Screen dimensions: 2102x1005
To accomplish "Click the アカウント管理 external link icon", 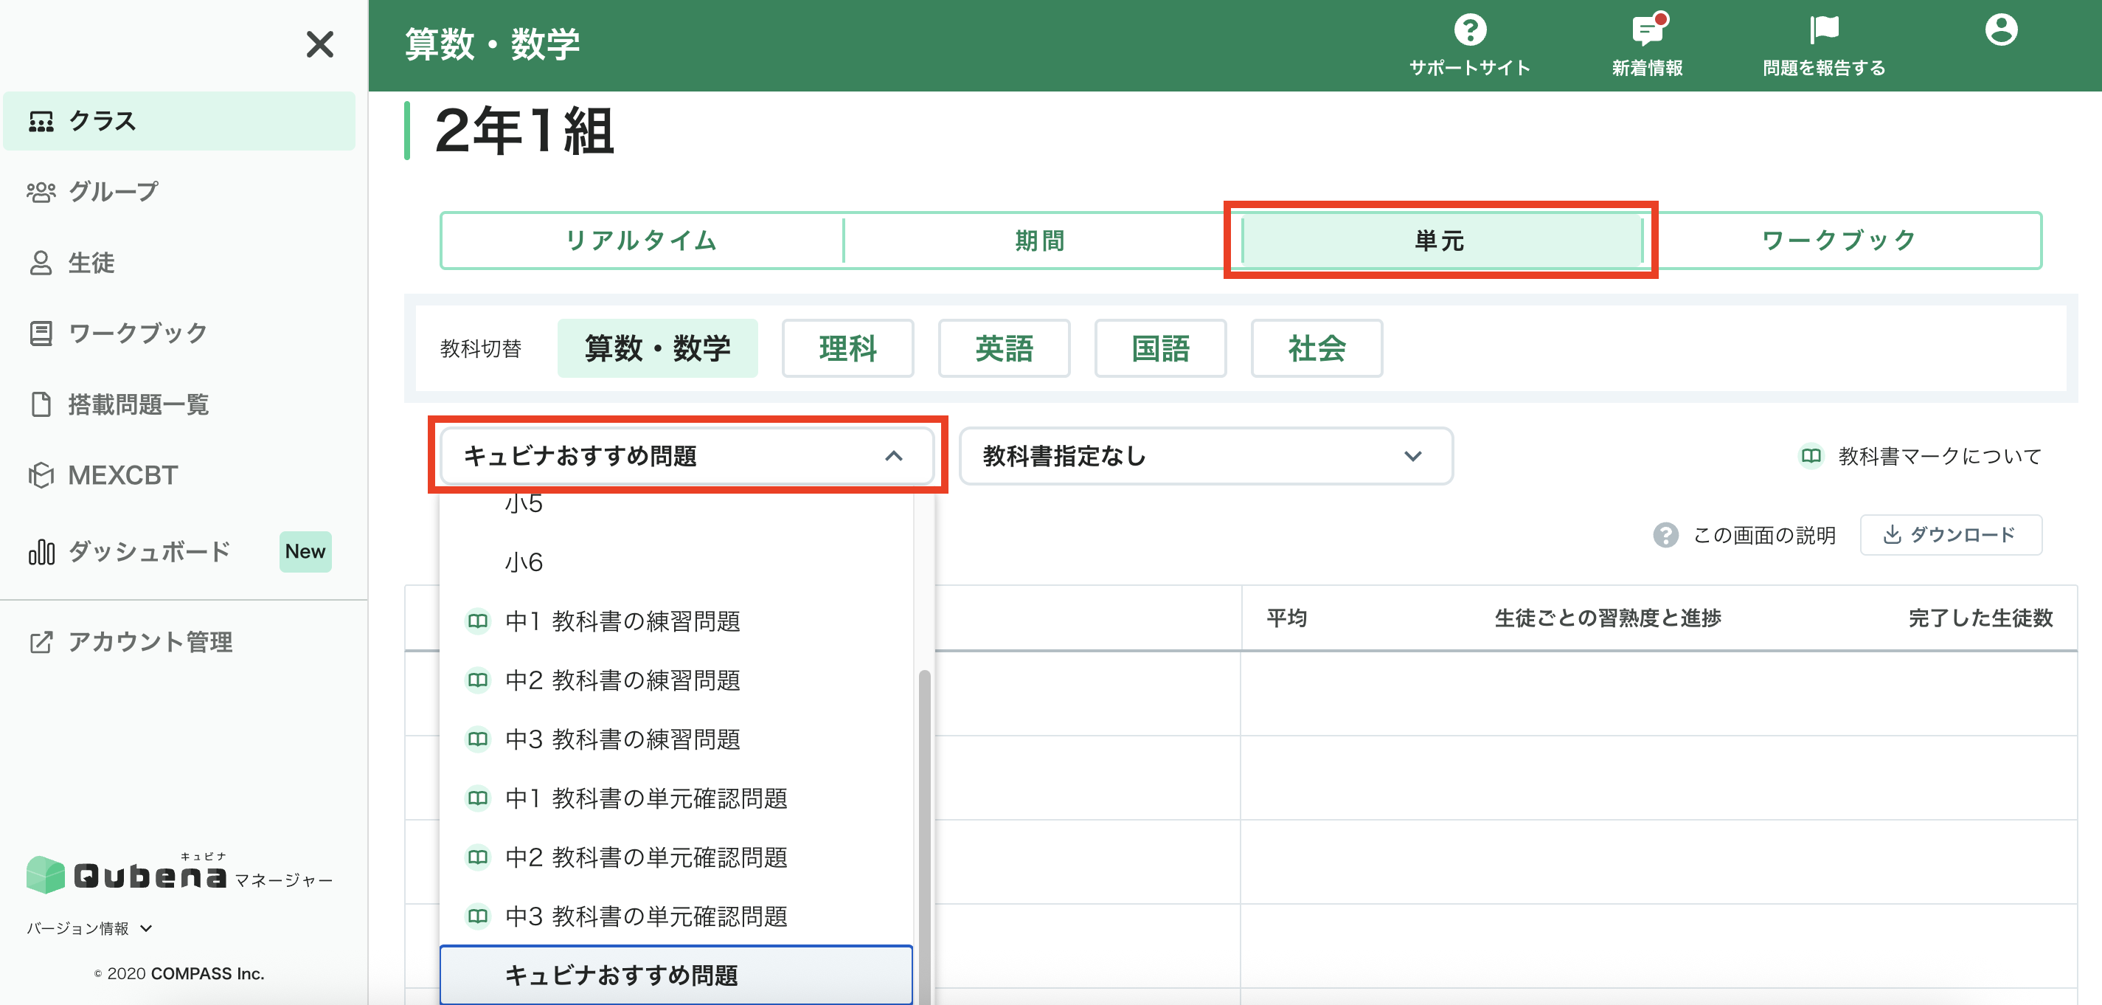I will click(41, 643).
